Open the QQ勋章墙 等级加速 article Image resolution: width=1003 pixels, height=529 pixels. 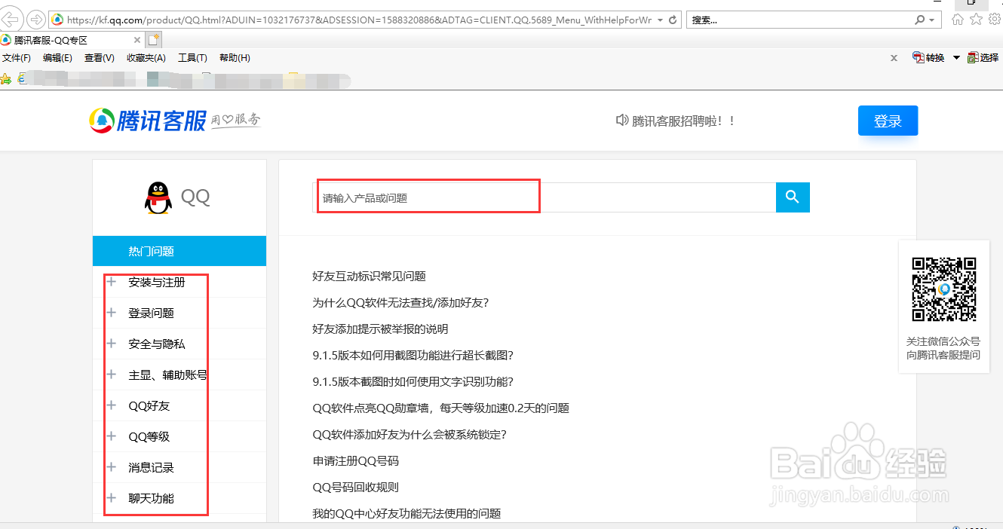coord(440,408)
